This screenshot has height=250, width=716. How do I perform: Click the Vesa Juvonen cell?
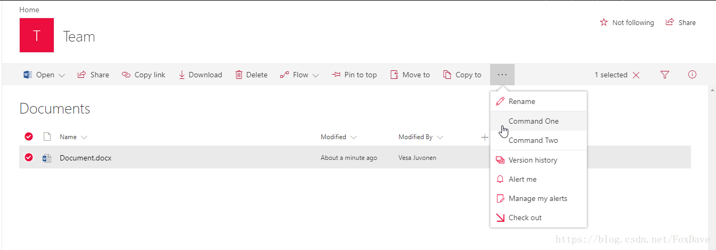coord(417,158)
